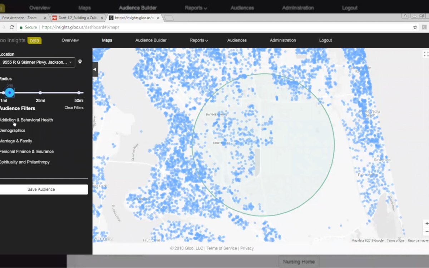Zoom out using the map's minus button
429x268 pixels.
[427, 232]
